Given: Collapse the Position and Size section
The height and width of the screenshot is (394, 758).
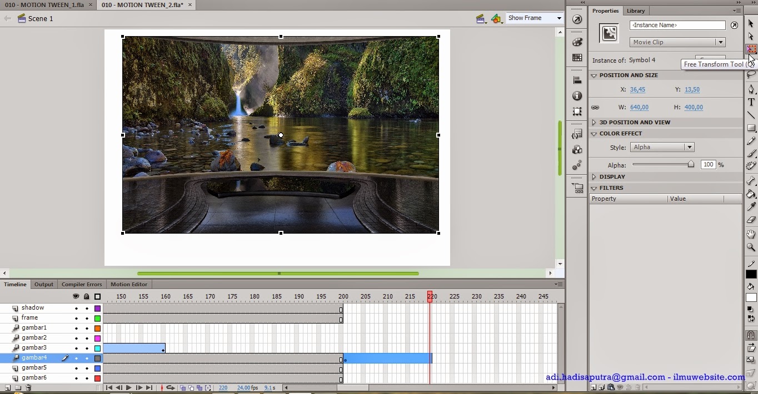Looking at the screenshot, I should click(x=594, y=75).
